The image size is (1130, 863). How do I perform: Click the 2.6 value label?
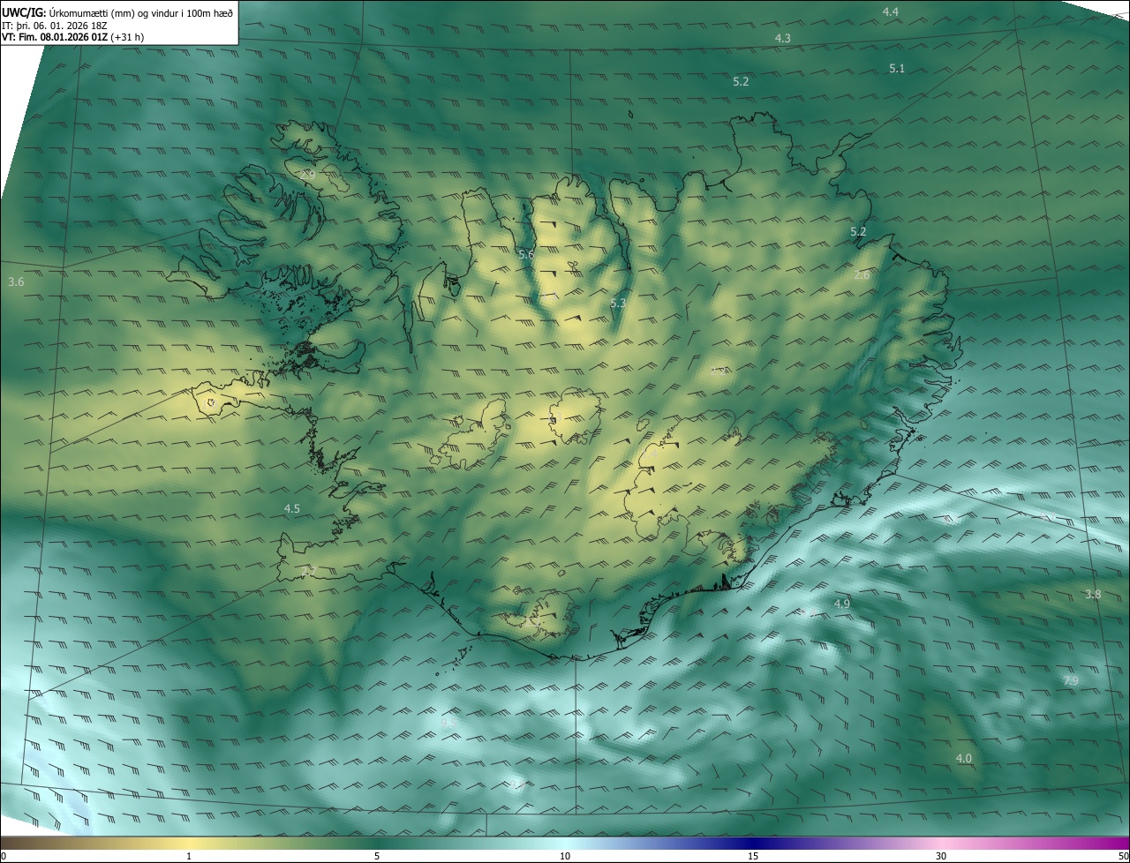click(862, 274)
